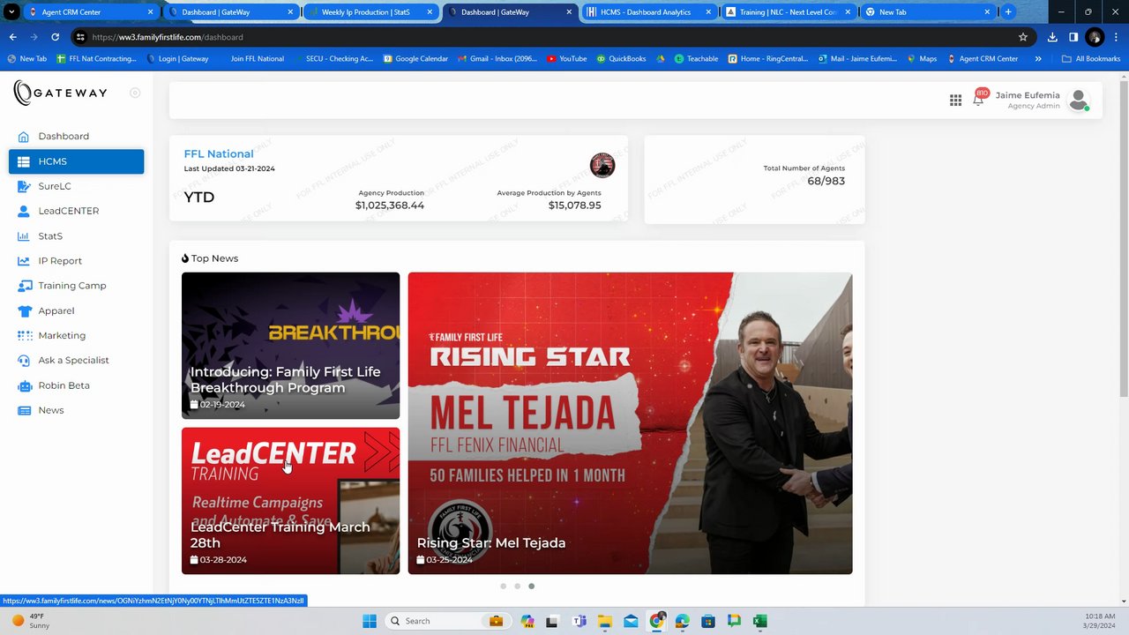Click the FFL National link
The width and height of the screenshot is (1129, 635).
coord(219,153)
